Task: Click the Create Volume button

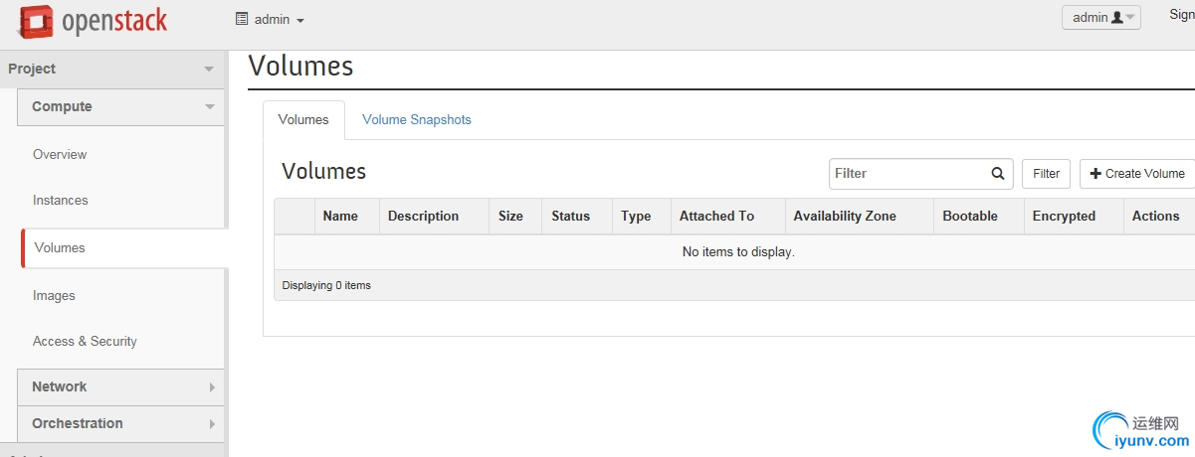Action: [1137, 174]
